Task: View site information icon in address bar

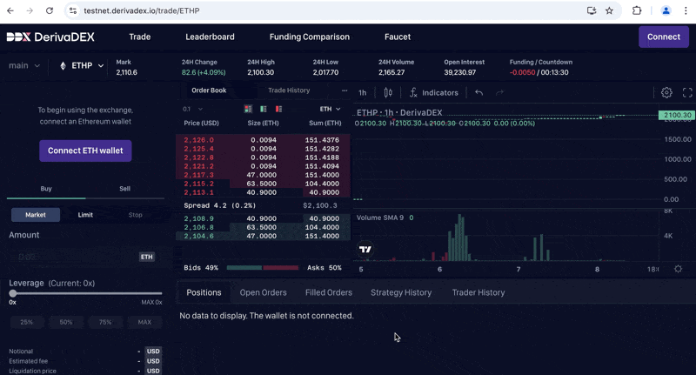Action: [x=73, y=10]
